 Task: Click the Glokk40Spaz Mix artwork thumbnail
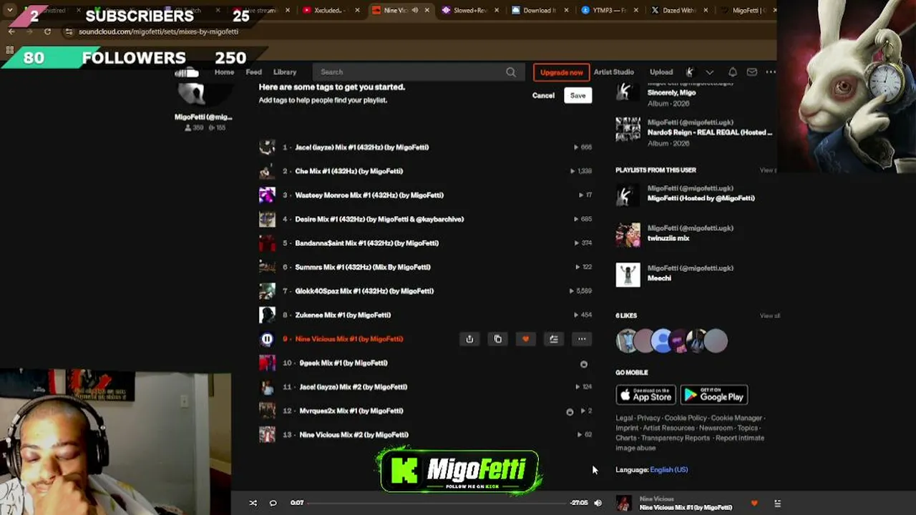[267, 291]
